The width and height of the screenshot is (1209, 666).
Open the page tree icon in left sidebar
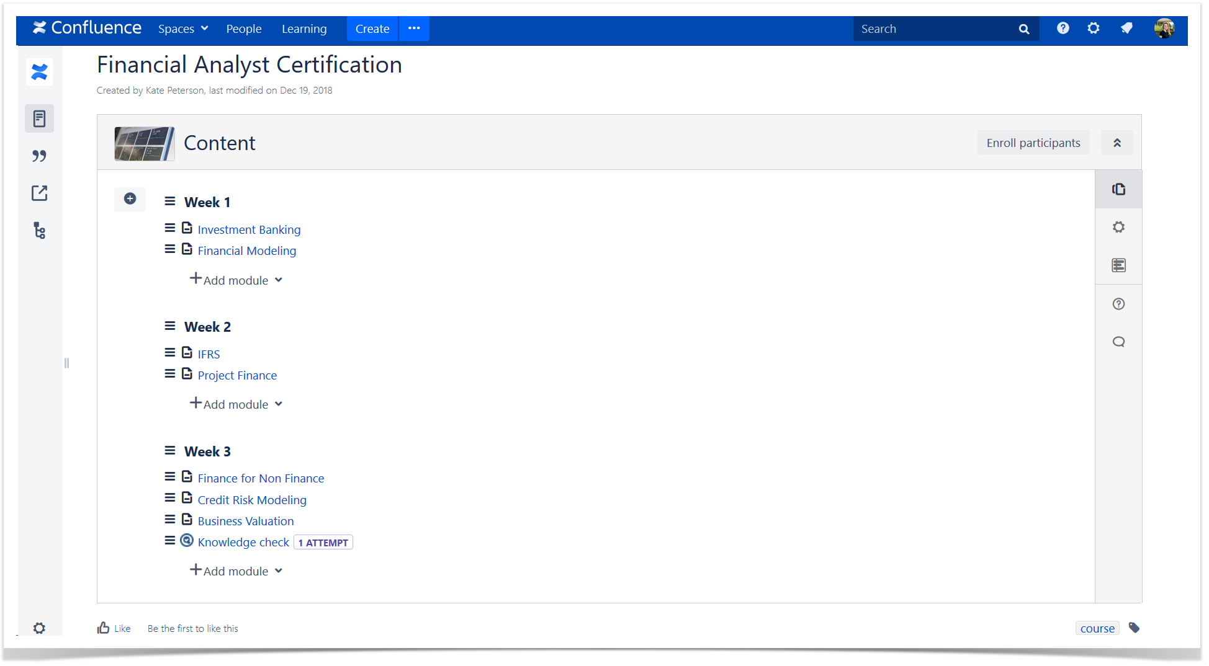tap(39, 230)
